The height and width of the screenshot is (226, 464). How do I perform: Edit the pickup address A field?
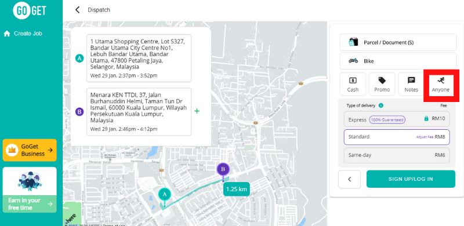(139, 59)
